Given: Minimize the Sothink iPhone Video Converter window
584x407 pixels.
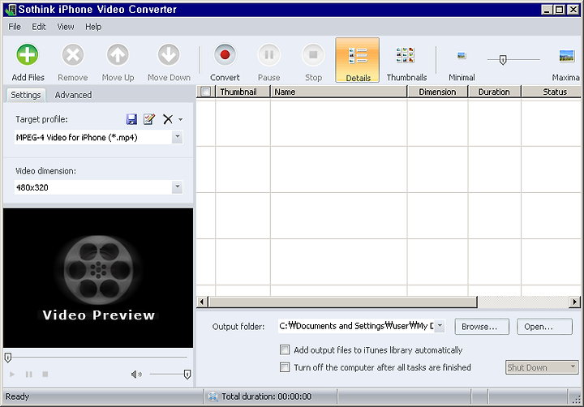Looking at the screenshot, I should (x=547, y=10).
